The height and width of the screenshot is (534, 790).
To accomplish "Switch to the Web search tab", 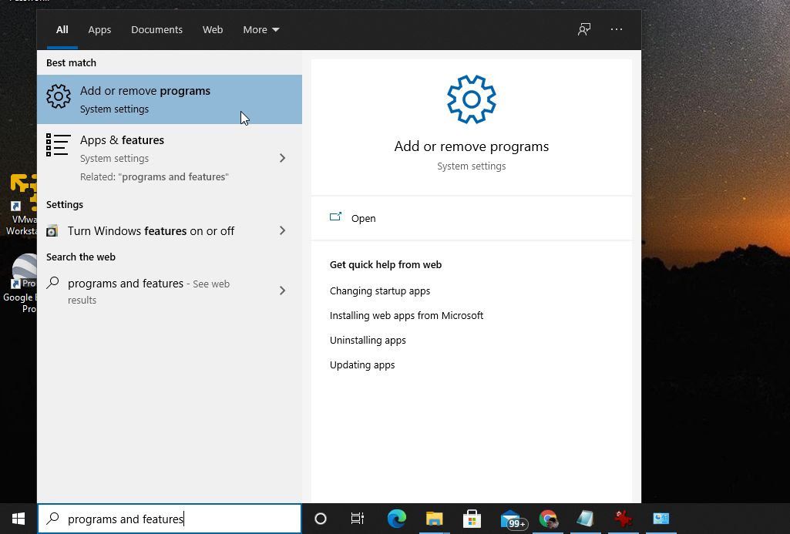I will click(x=213, y=30).
